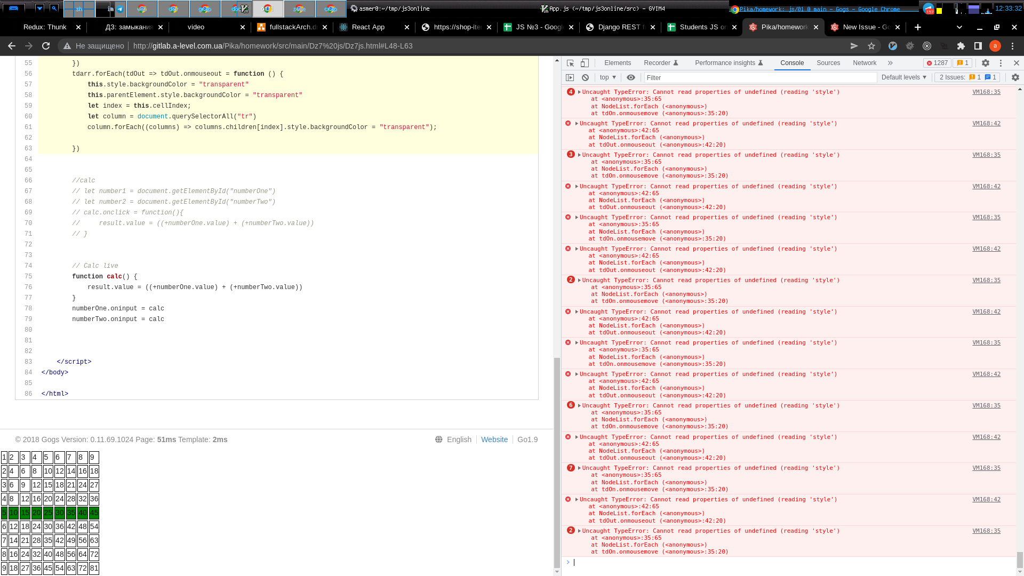Open the Extensions puzzle menu
The height and width of the screenshot is (576, 1024).
pyautogui.click(x=961, y=46)
